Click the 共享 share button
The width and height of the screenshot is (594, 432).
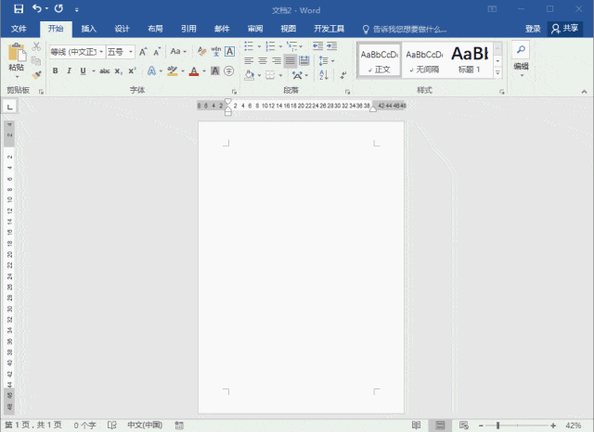pos(565,29)
